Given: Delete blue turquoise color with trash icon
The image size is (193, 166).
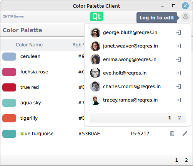Looking at the screenshot, I should [x=172, y=134].
